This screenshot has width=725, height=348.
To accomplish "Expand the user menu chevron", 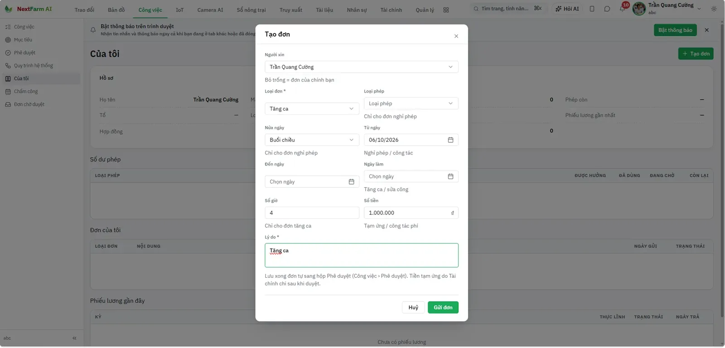I will [x=699, y=9].
